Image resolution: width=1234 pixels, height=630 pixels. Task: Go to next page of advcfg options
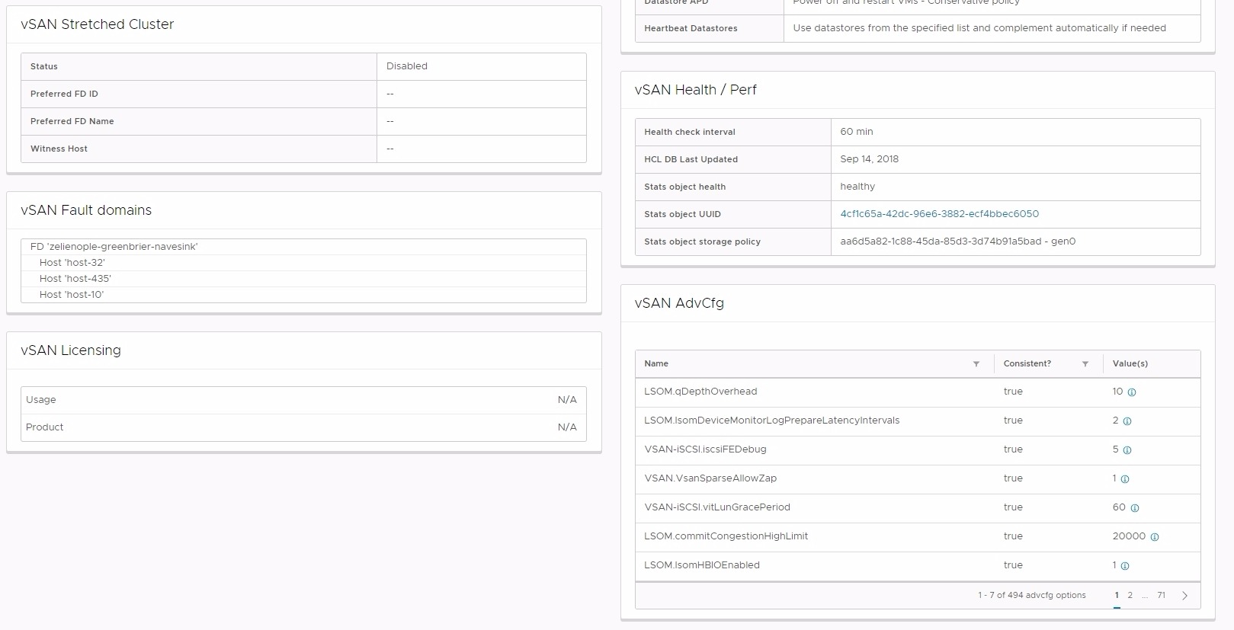tap(1184, 596)
